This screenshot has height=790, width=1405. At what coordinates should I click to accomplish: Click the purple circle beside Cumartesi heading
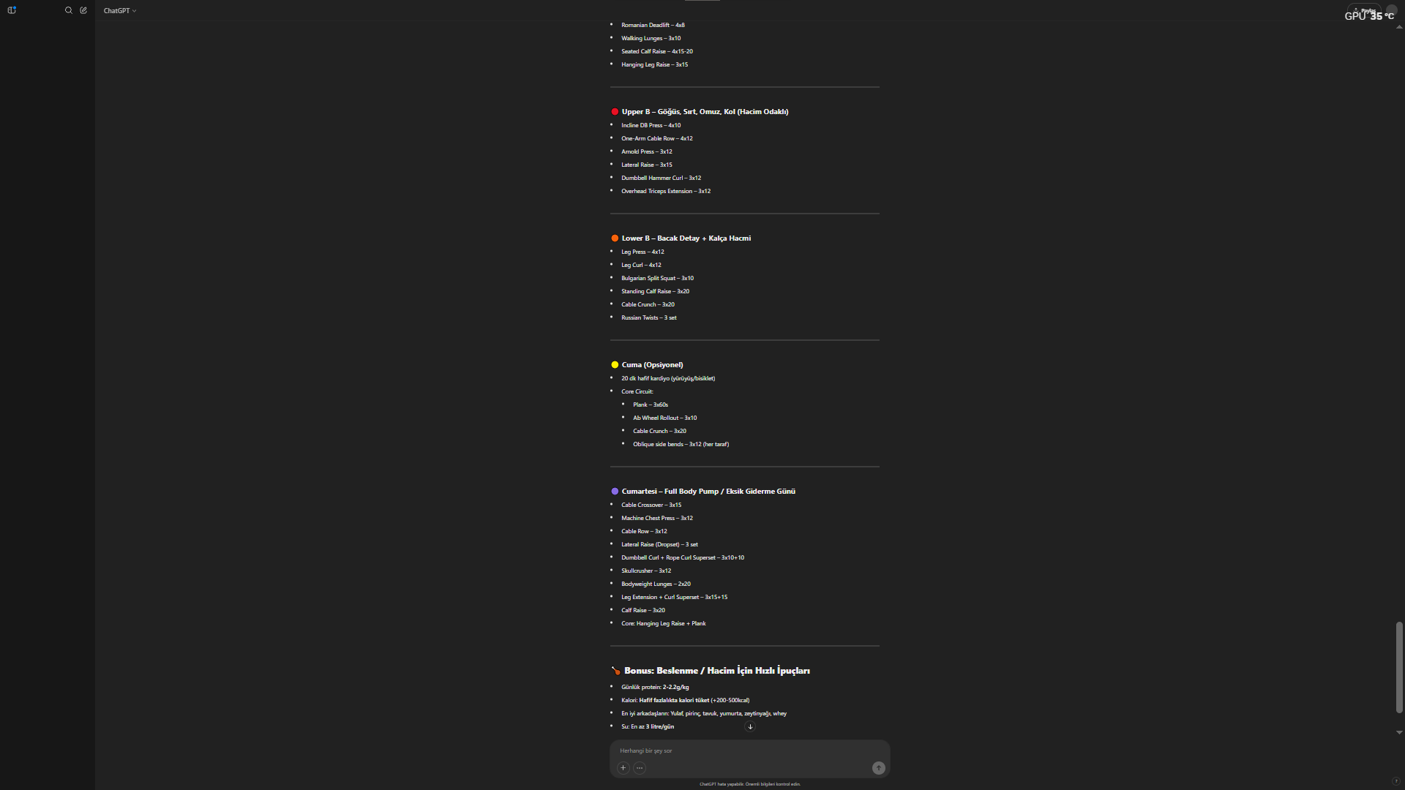(615, 492)
